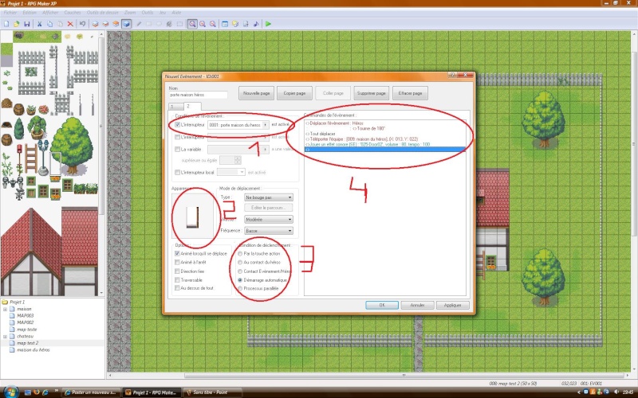Open the Sound Test music note icon
Image resolution: width=638 pixels, height=398 pixels.
pos(255,24)
